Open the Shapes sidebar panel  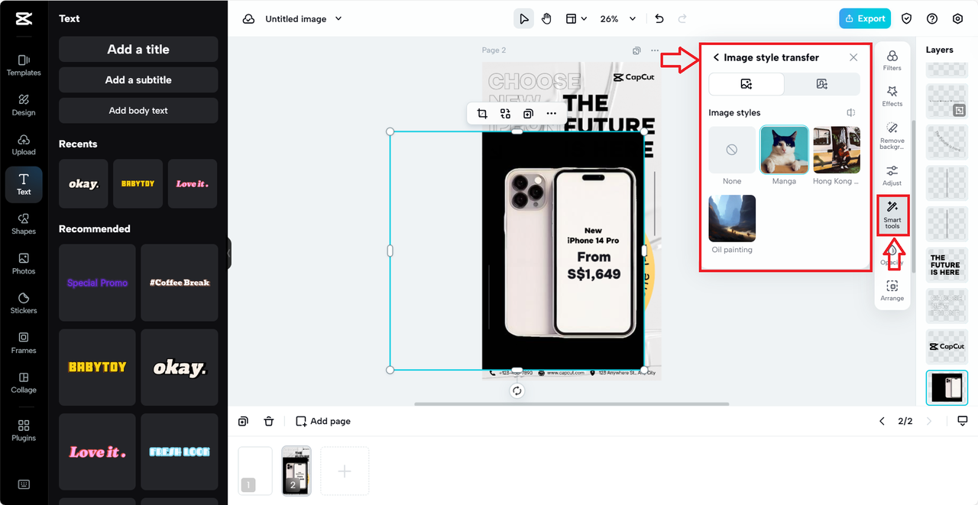pyautogui.click(x=24, y=224)
